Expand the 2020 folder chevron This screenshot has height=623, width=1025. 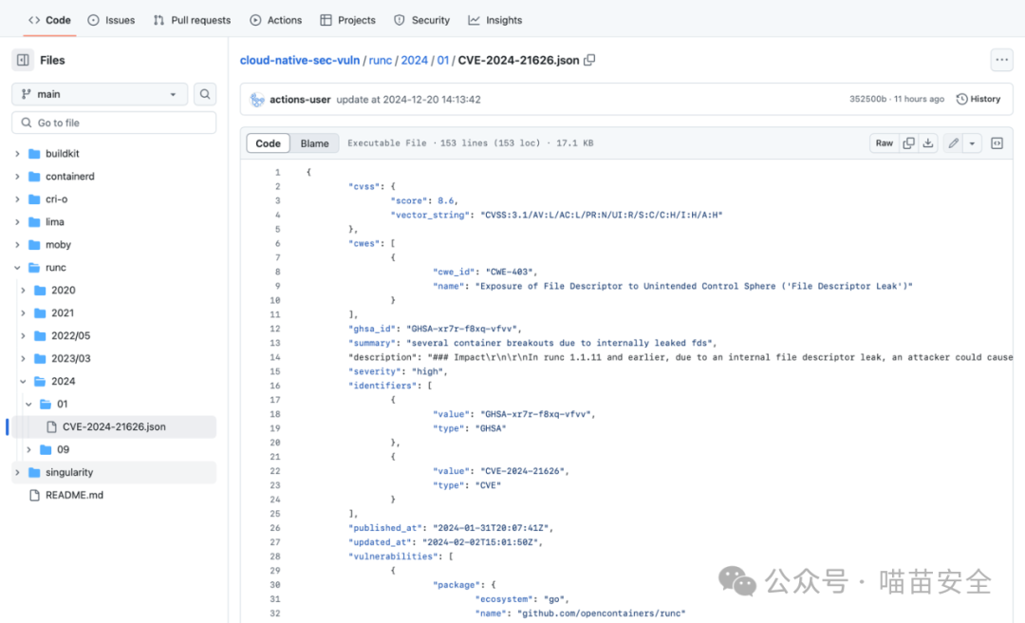coord(24,291)
